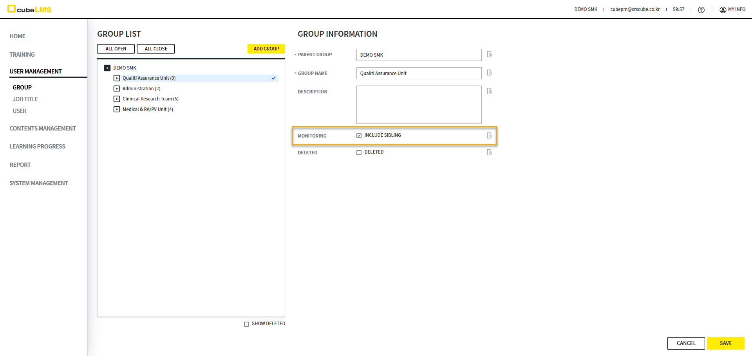752x356 pixels.
Task: Click into the Group Name field
Action: pyautogui.click(x=419, y=73)
